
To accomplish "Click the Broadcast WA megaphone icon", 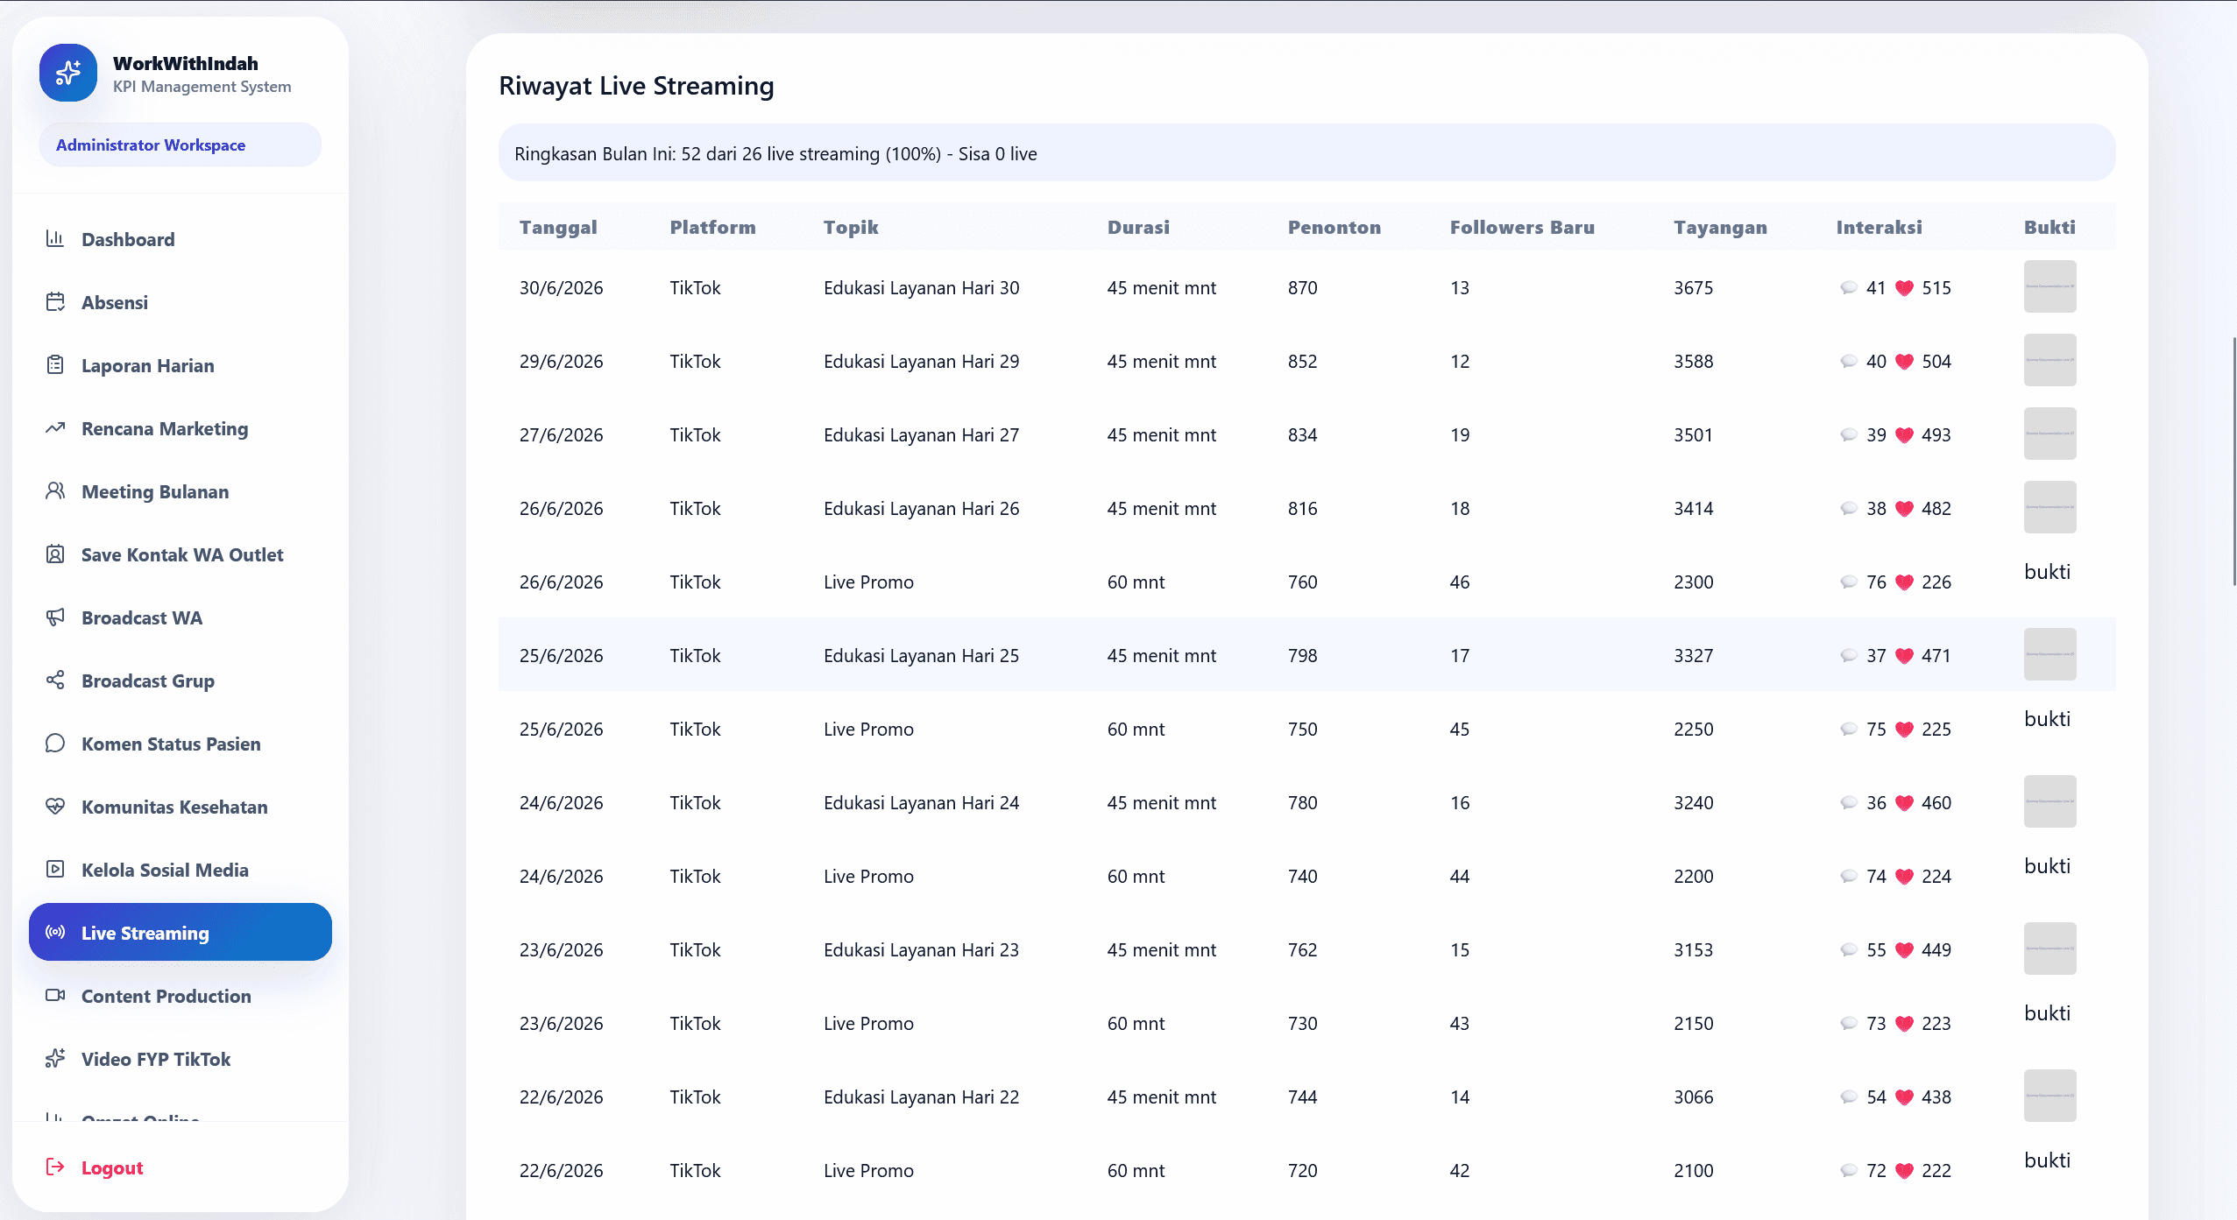I will tap(55, 617).
